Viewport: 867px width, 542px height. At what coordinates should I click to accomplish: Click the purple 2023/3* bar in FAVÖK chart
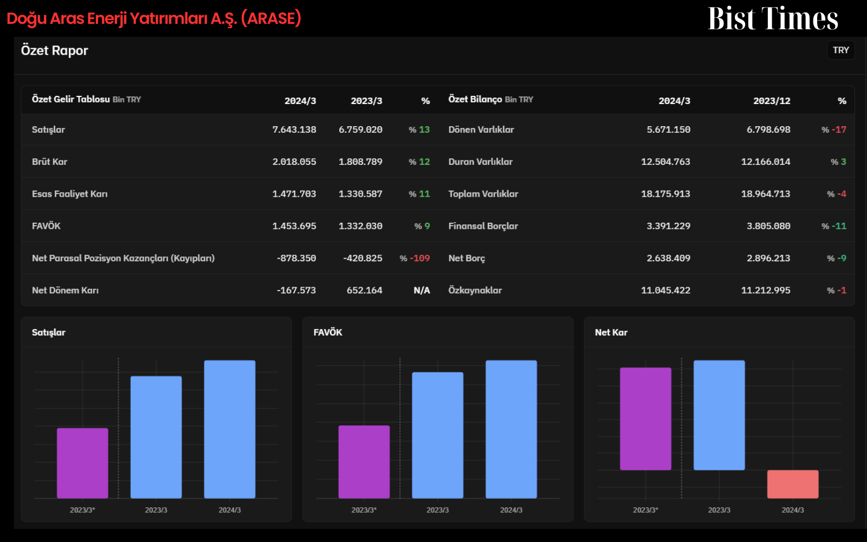(x=364, y=462)
